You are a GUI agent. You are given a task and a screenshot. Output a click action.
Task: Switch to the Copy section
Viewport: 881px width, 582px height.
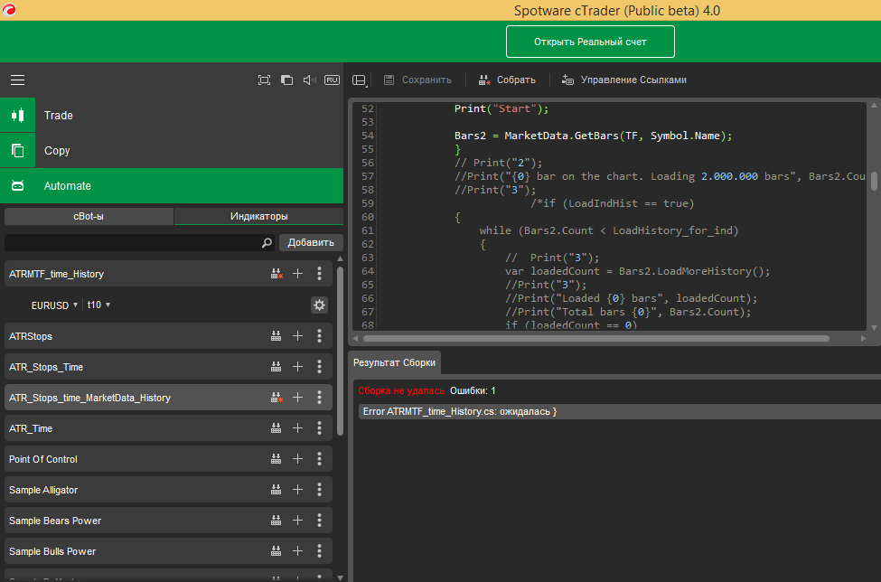coord(172,150)
